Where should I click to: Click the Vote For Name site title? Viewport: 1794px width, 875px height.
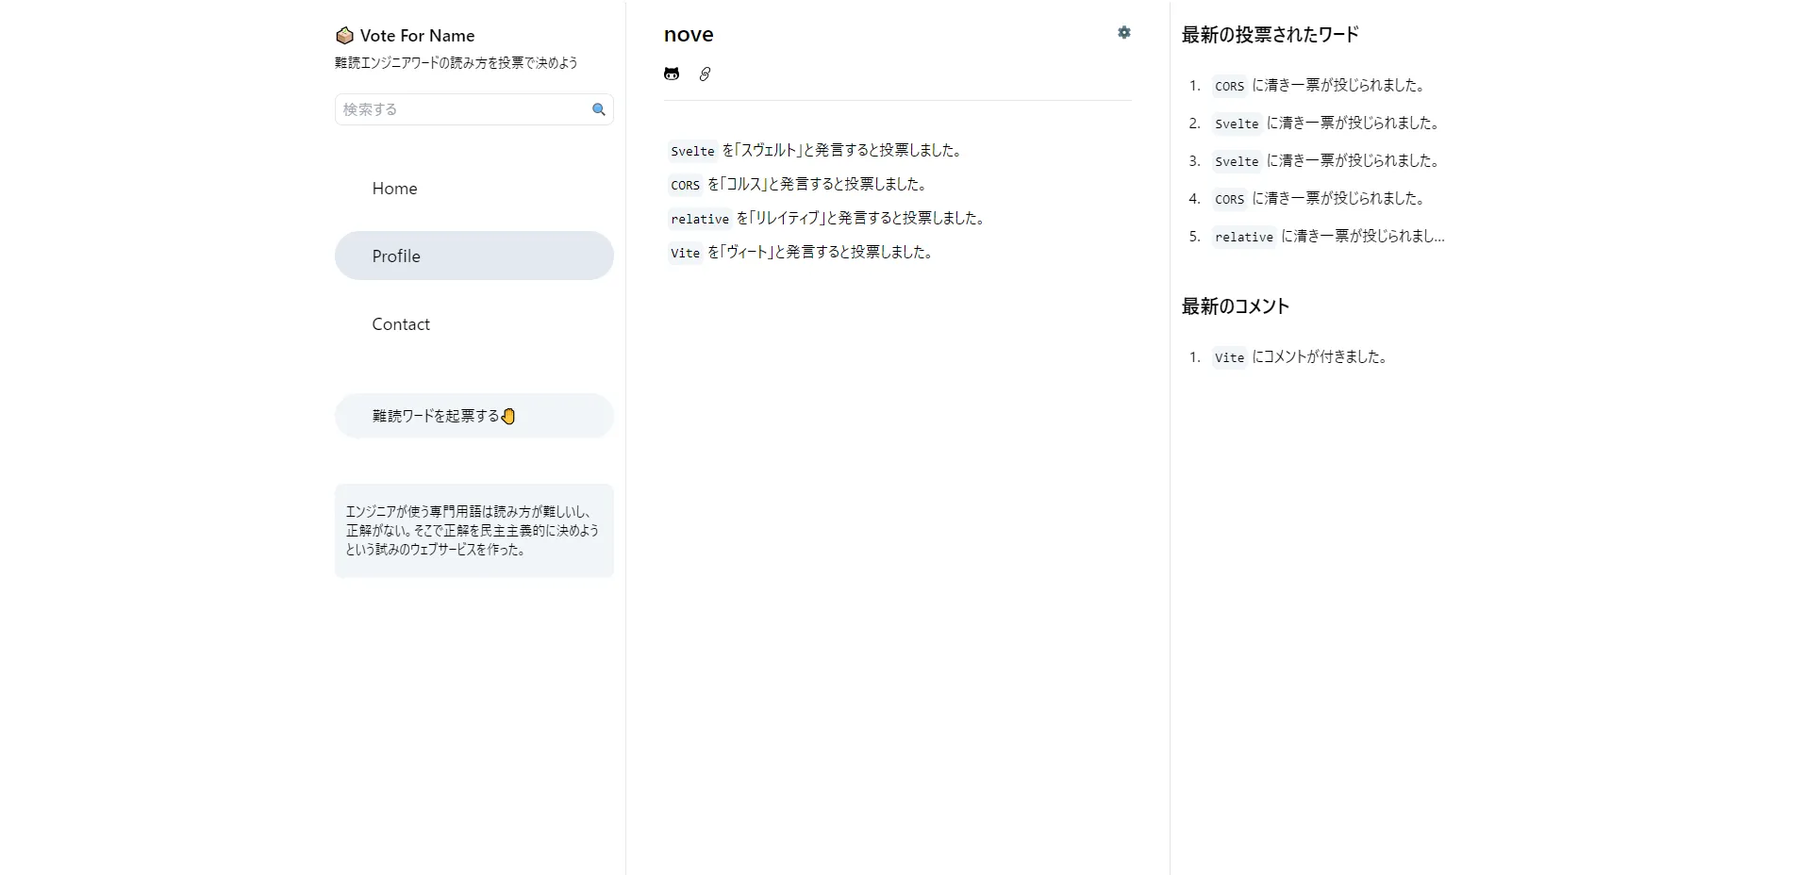tap(417, 36)
